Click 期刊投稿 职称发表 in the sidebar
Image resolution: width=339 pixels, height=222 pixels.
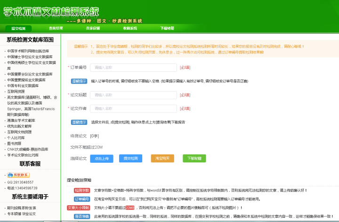22,208
